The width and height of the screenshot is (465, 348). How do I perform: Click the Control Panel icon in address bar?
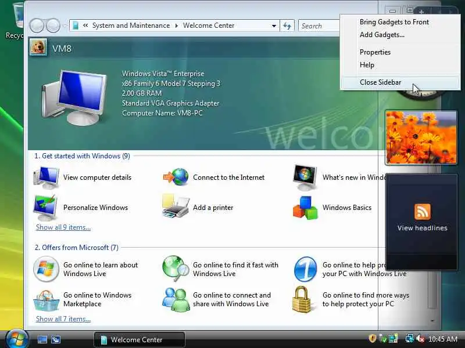[76, 26]
